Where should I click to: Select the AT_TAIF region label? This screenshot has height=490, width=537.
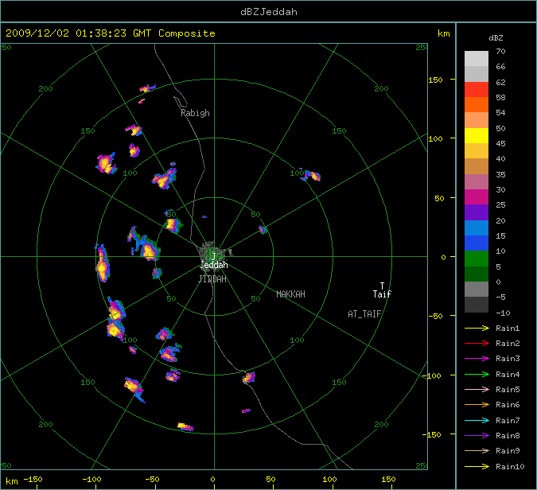tap(364, 314)
